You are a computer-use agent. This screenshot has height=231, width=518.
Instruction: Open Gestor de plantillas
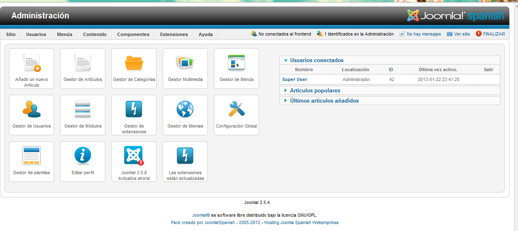click(32, 157)
